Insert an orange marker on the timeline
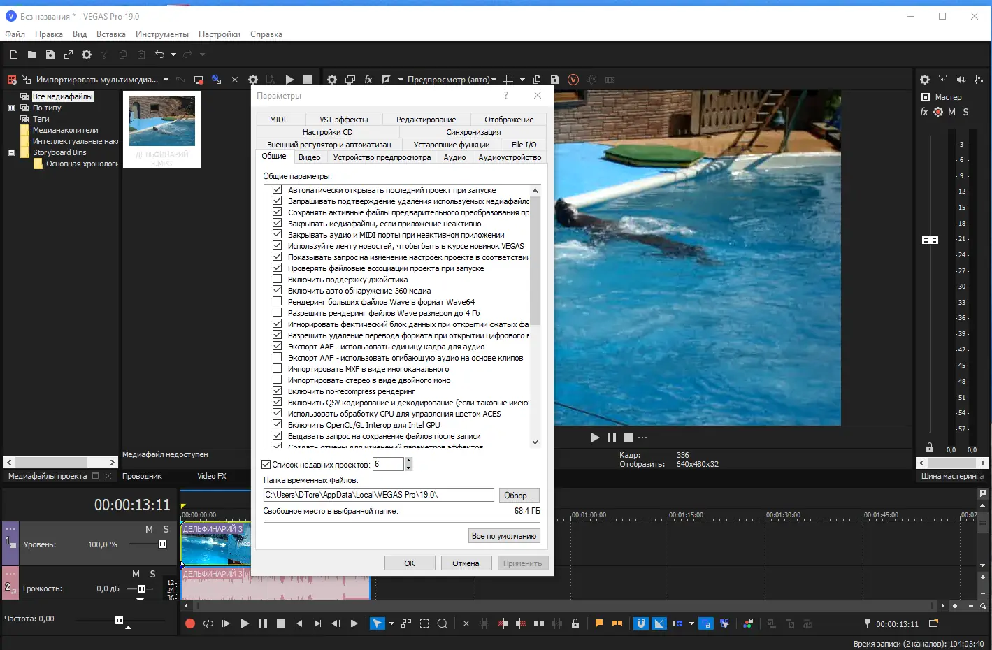This screenshot has height=650, width=992. [x=599, y=623]
